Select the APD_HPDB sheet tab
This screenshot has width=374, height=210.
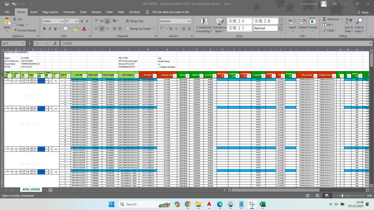(x=31, y=189)
